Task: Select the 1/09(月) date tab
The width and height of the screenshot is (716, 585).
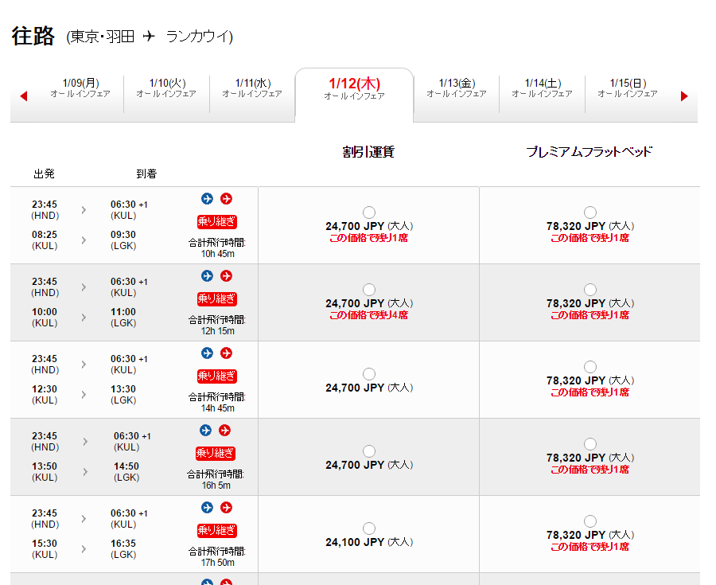Action: [x=80, y=88]
